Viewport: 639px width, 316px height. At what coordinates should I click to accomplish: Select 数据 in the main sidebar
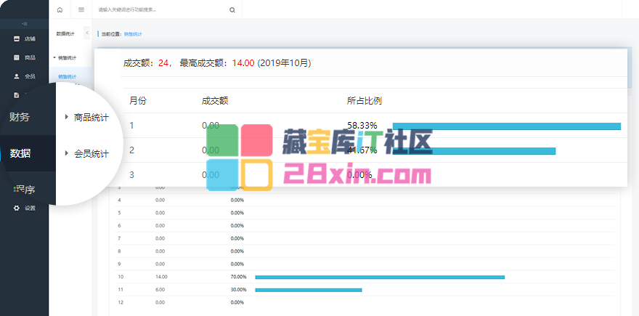pyautogui.click(x=20, y=154)
